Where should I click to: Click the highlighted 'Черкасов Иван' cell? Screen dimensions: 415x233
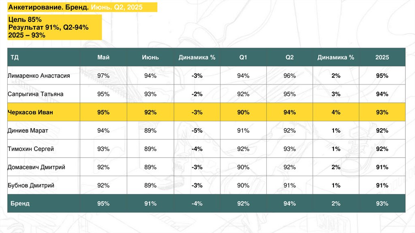(x=30, y=112)
